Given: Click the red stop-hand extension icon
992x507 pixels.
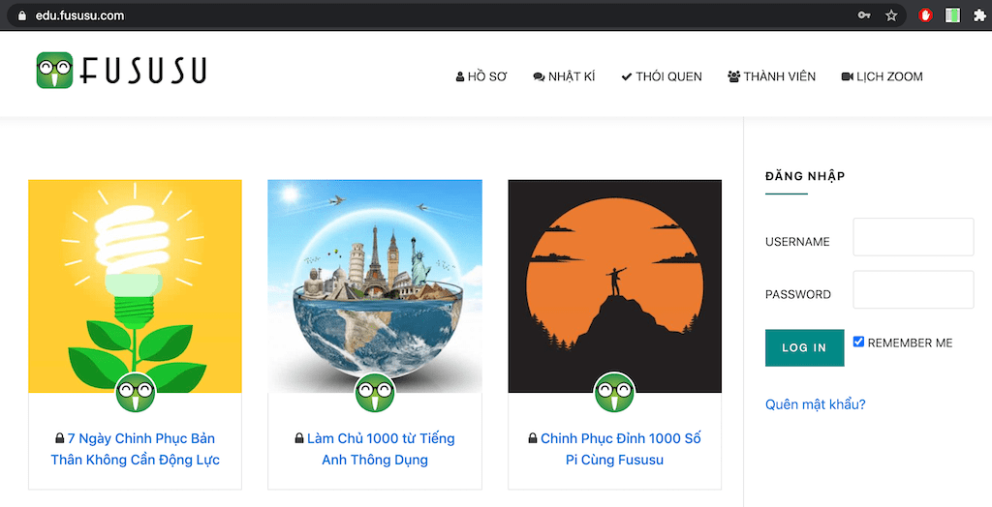Looking at the screenshot, I should click(x=925, y=15).
